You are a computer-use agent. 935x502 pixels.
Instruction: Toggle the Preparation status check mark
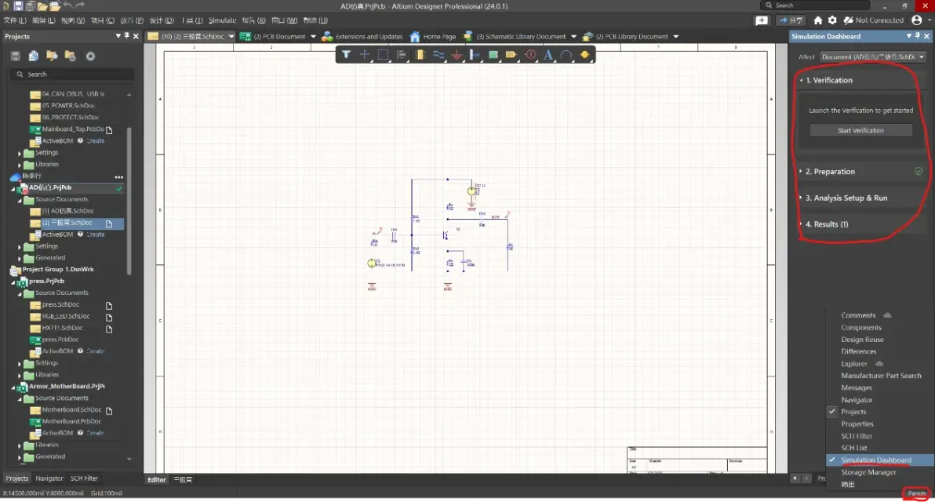[x=919, y=172]
